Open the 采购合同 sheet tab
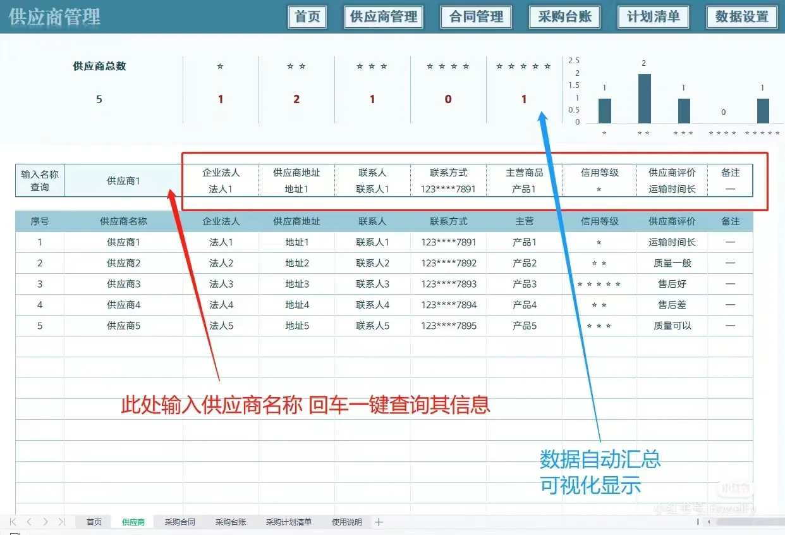The height and width of the screenshot is (535, 785). click(179, 522)
